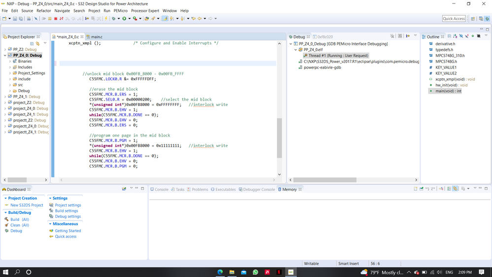Screen dimensions: 492x277
Task: Open Windows Start menu
Action: [x=5, y=272]
